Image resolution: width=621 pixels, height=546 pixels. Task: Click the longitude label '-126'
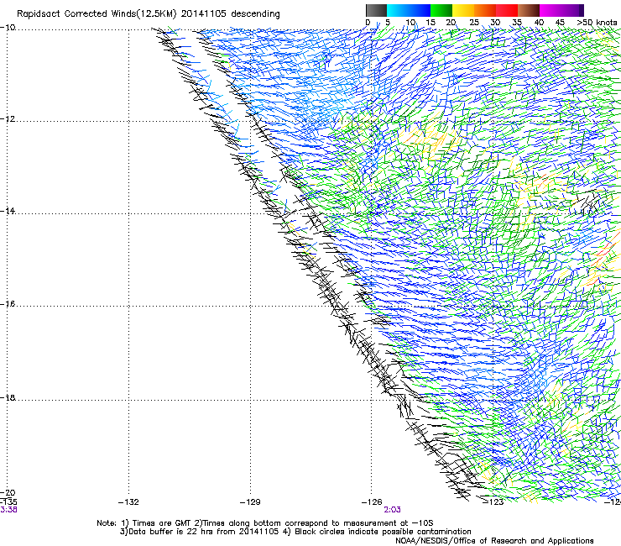[x=372, y=502]
